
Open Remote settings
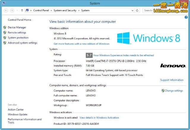[x=17, y=32]
